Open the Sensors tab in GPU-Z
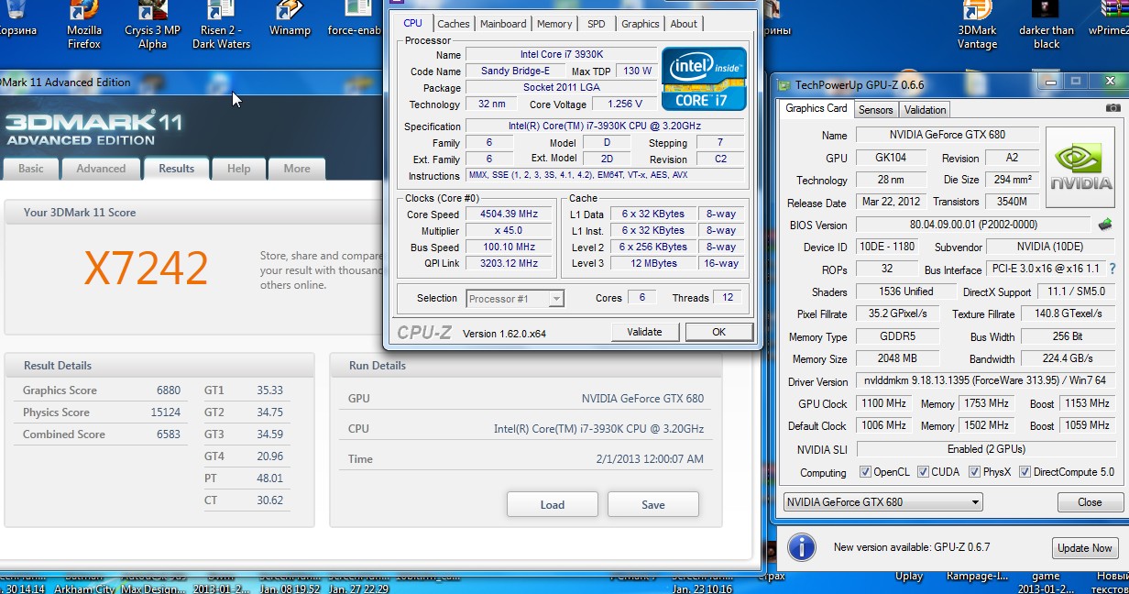 click(875, 110)
